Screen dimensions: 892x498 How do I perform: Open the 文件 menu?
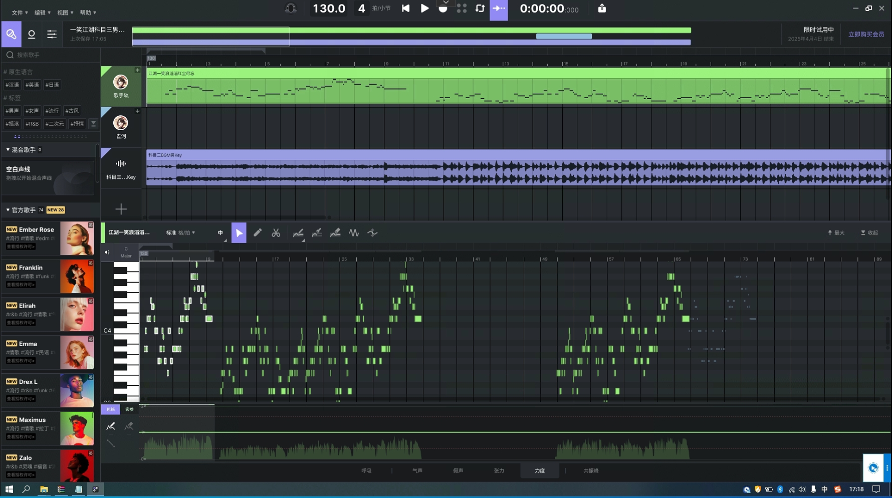point(19,13)
